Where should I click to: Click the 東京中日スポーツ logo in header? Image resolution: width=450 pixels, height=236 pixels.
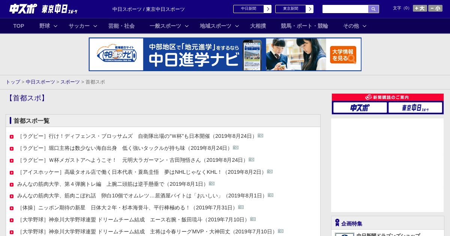59,9
